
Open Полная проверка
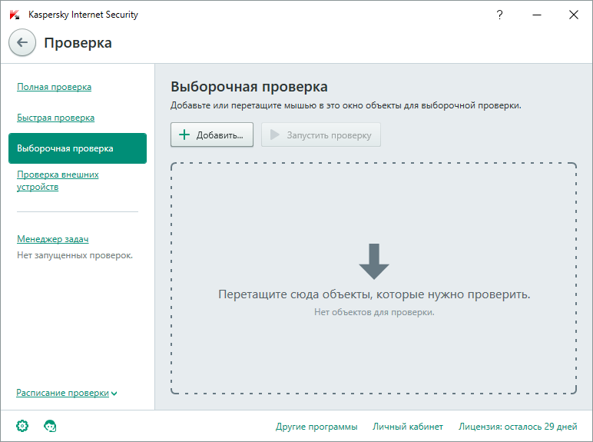(54, 87)
